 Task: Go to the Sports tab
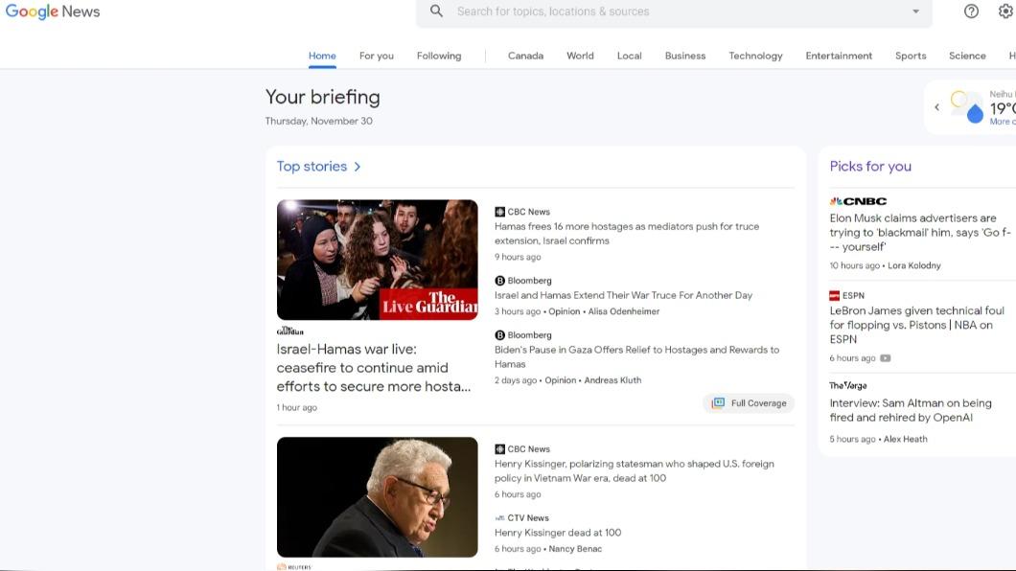click(x=911, y=56)
